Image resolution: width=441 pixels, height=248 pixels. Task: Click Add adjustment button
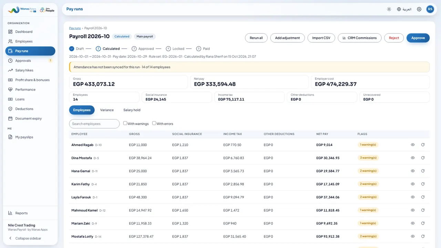click(x=287, y=38)
